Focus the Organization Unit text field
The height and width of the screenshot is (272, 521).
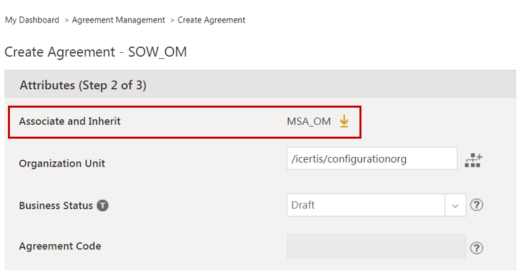(x=371, y=158)
